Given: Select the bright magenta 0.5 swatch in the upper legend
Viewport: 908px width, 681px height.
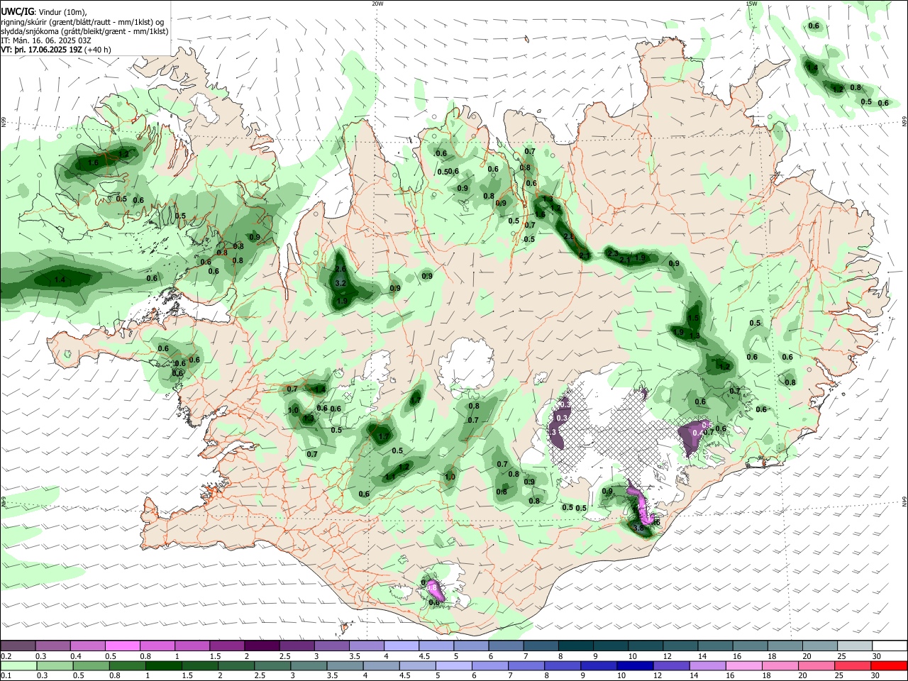Looking at the screenshot, I should [122, 646].
